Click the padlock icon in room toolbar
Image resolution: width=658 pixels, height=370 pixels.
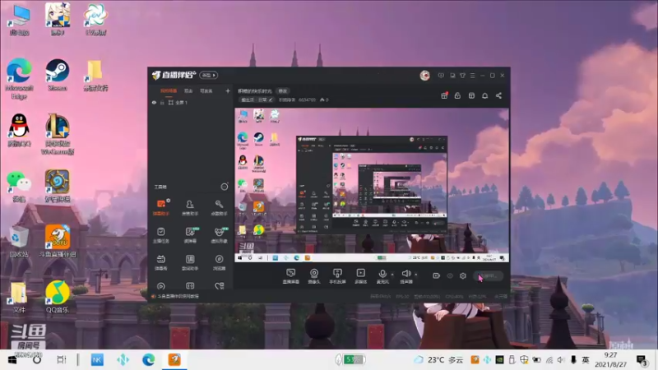457,95
